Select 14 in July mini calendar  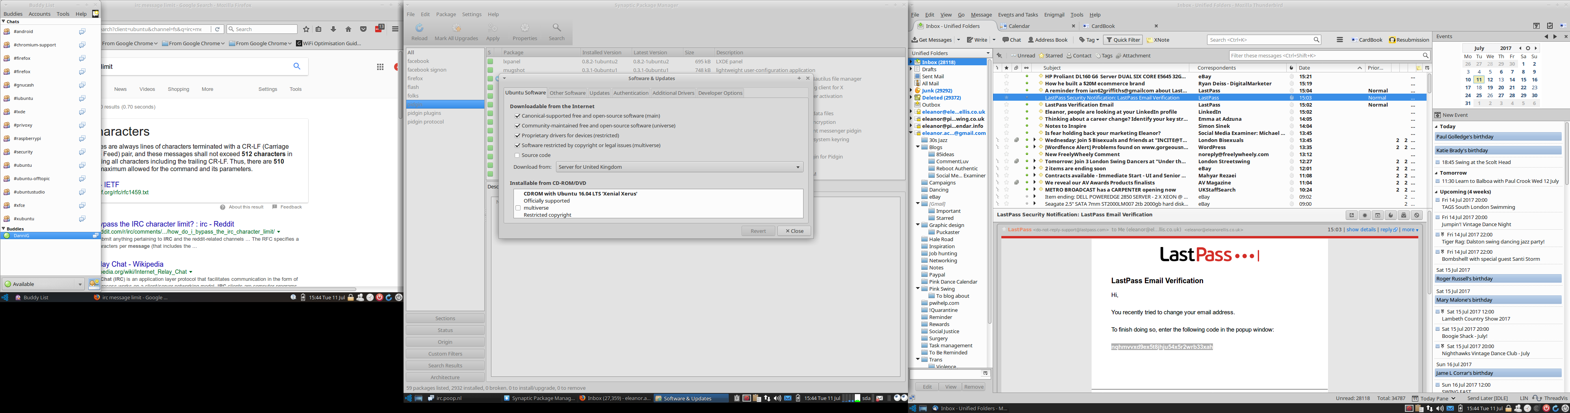tap(1512, 80)
